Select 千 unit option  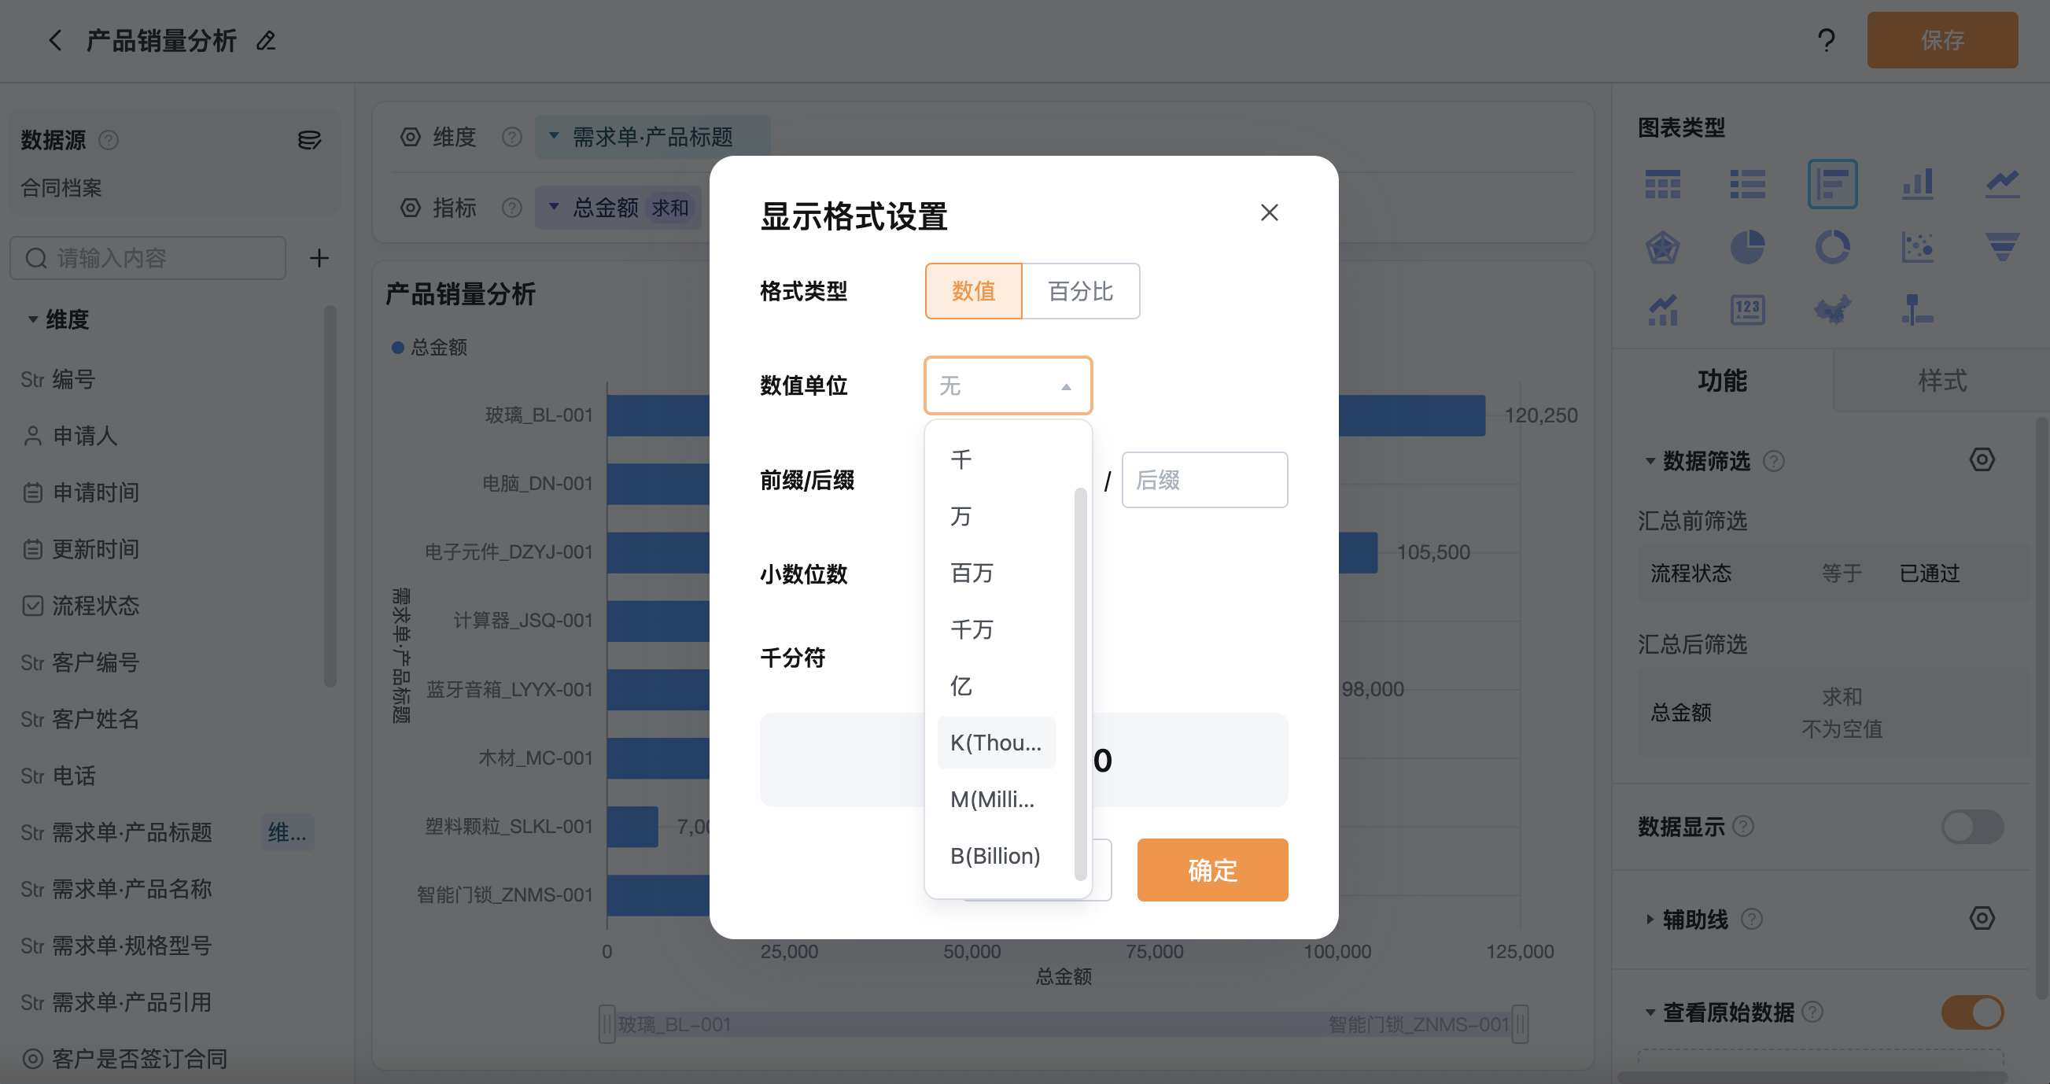click(997, 459)
